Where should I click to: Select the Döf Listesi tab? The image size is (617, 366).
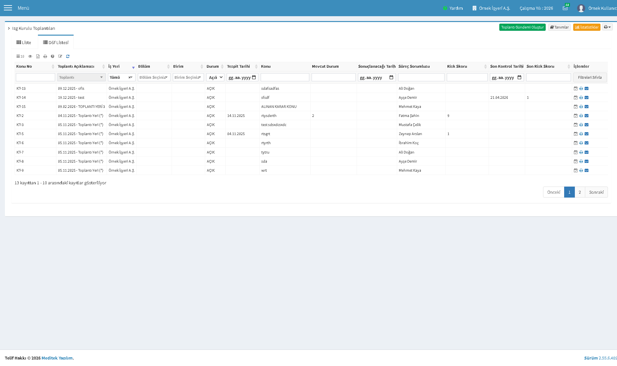[x=56, y=42]
